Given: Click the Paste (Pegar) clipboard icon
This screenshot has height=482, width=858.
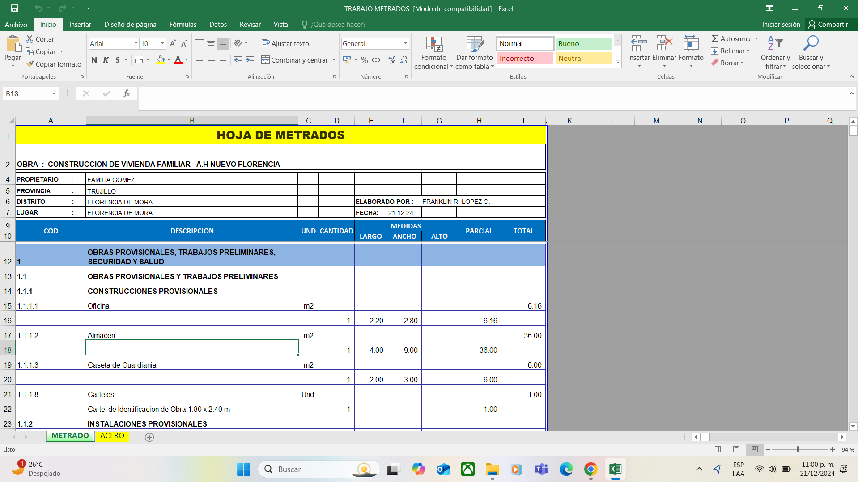Looking at the screenshot, I should (13, 44).
